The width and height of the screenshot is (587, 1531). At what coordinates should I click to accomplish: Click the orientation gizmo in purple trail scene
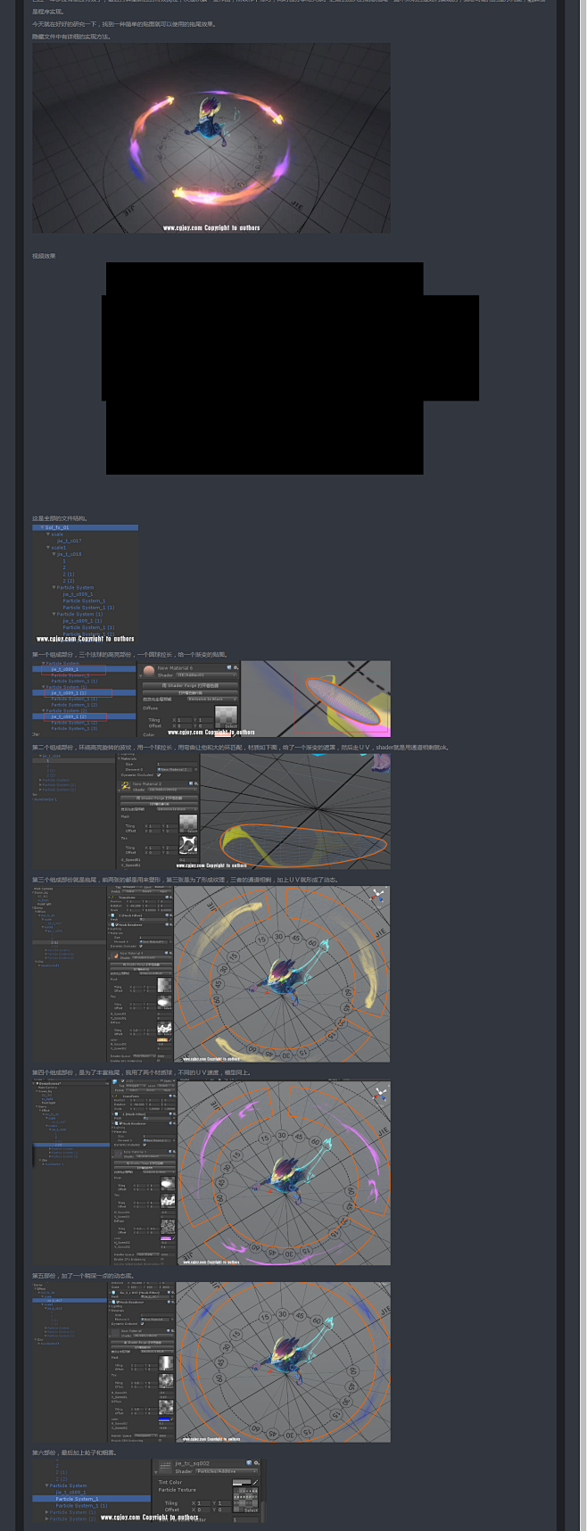tap(380, 1092)
